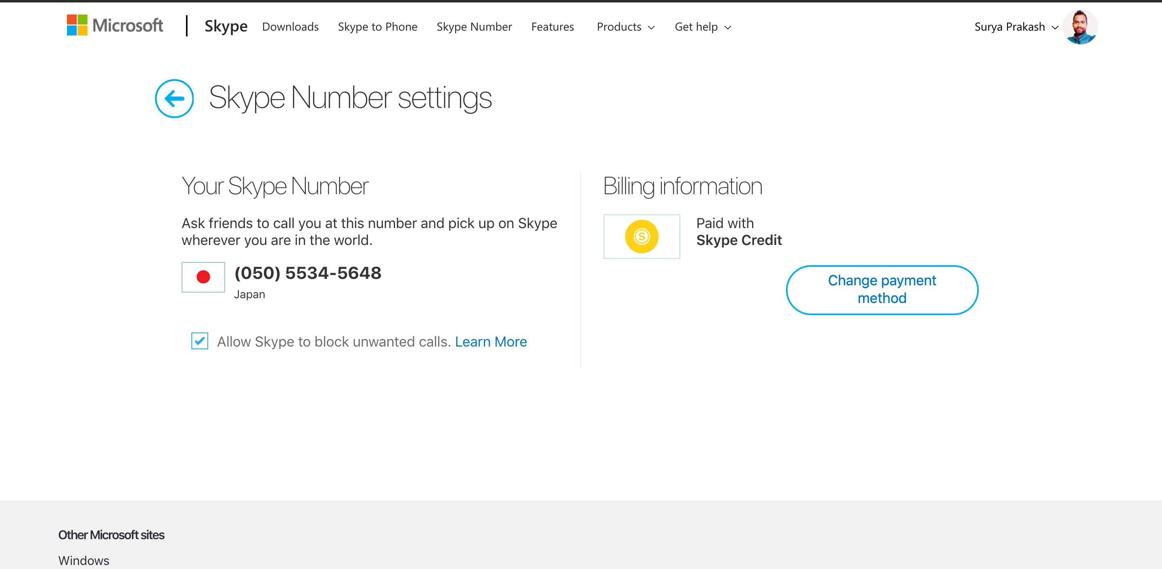Viewport: 1162px width, 569px height.
Task: Click Billing information heading
Action: (x=683, y=186)
